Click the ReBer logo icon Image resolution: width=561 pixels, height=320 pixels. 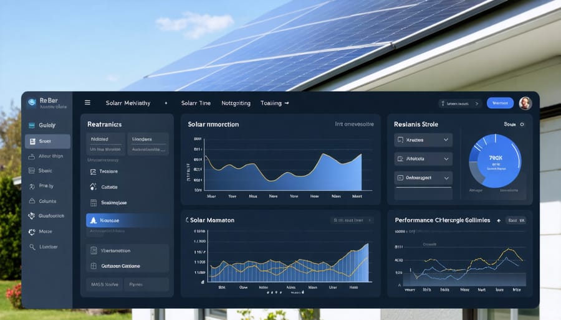point(32,103)
